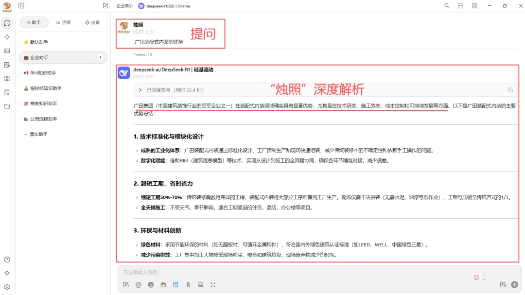Viewport: 525px width, 295px height.
Task: Click heading '1. 技术标准化与模块化设计'
Action: [168, 137]
